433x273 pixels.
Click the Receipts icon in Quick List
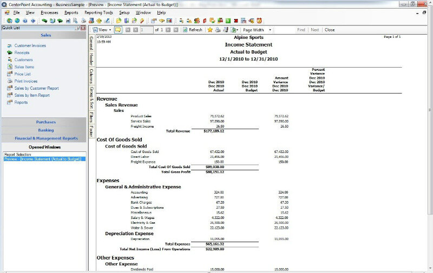10,52
